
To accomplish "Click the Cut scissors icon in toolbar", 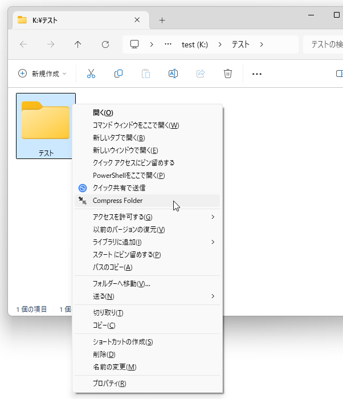I will click(91, 74).
